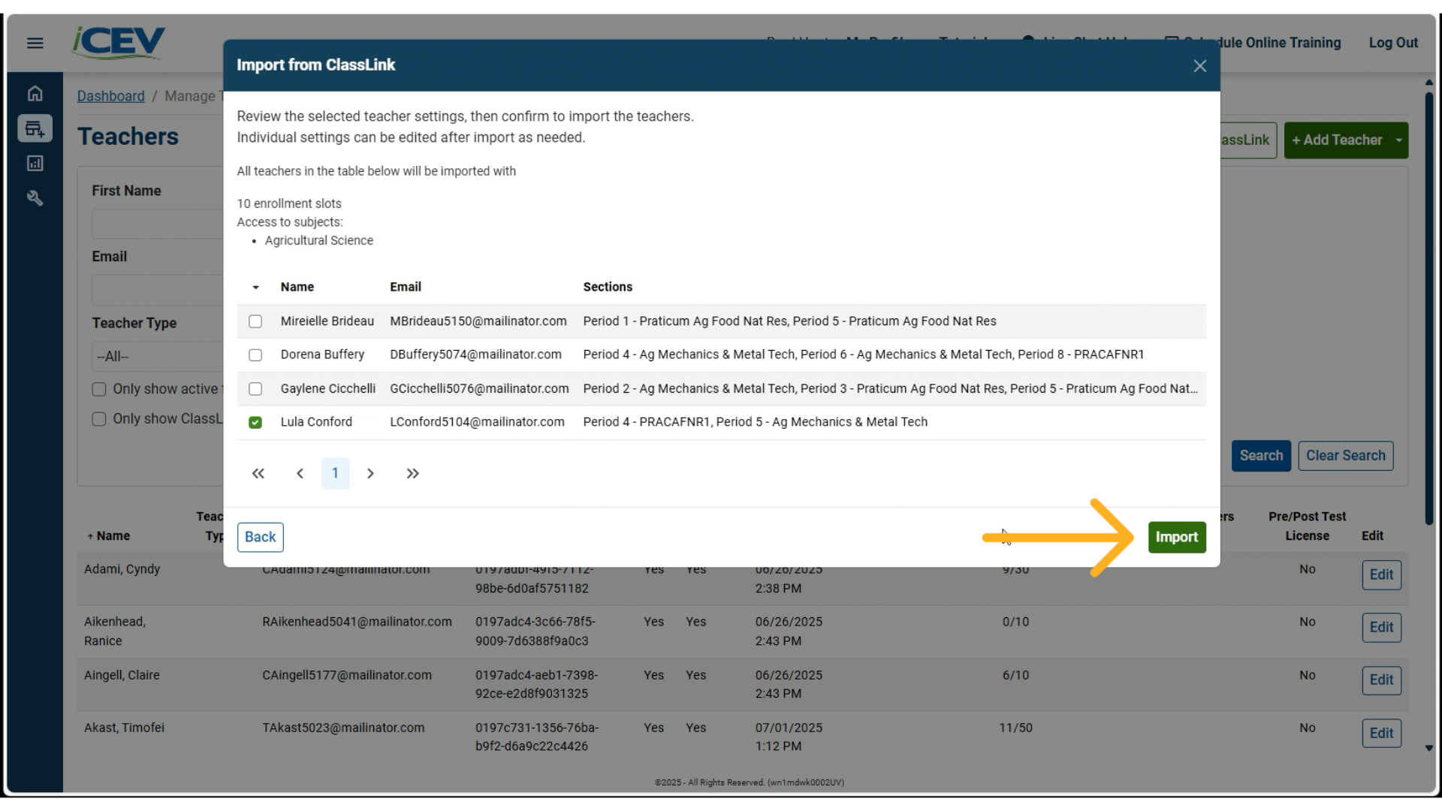Go to previous page of results

(x=300, y=473)
